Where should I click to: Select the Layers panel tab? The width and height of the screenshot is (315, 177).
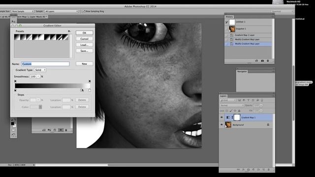tap(223, 96)
